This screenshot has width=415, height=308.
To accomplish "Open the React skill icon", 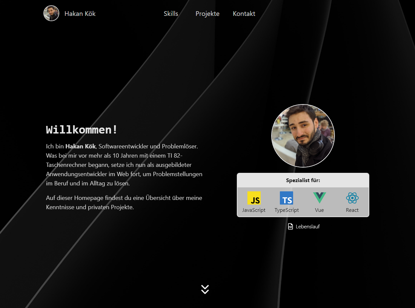I will point(352,198).
